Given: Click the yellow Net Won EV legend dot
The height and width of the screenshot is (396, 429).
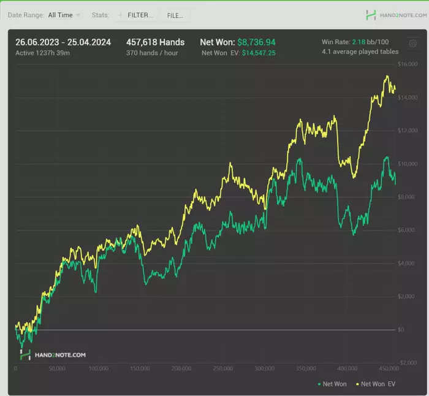Looking at the screenshot, I should (357, 384).
